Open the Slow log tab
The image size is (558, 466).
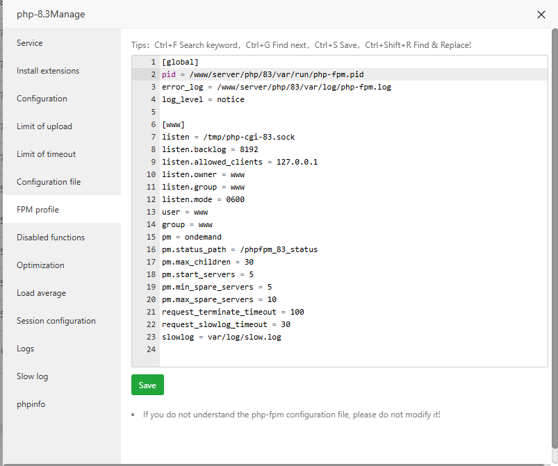(33, 376)
